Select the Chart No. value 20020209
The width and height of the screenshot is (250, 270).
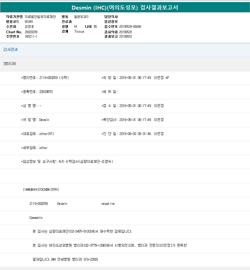(x=31, y=32)
